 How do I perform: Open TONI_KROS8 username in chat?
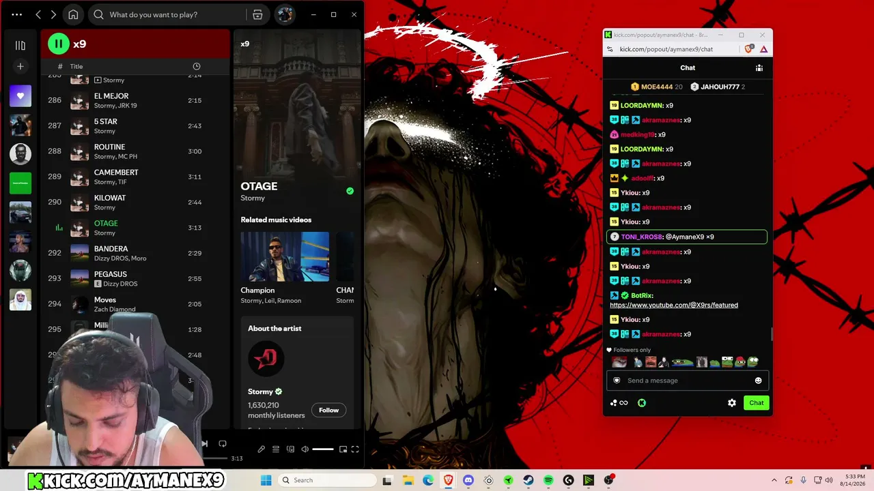tap(642, 237)
